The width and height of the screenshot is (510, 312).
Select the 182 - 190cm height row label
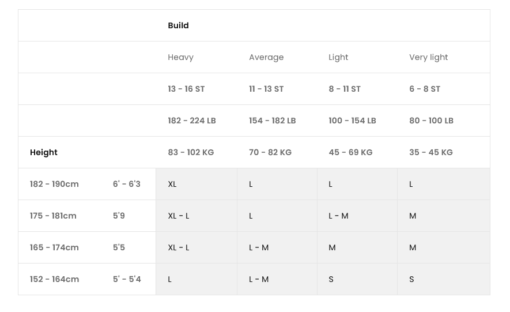coord(54,184)
